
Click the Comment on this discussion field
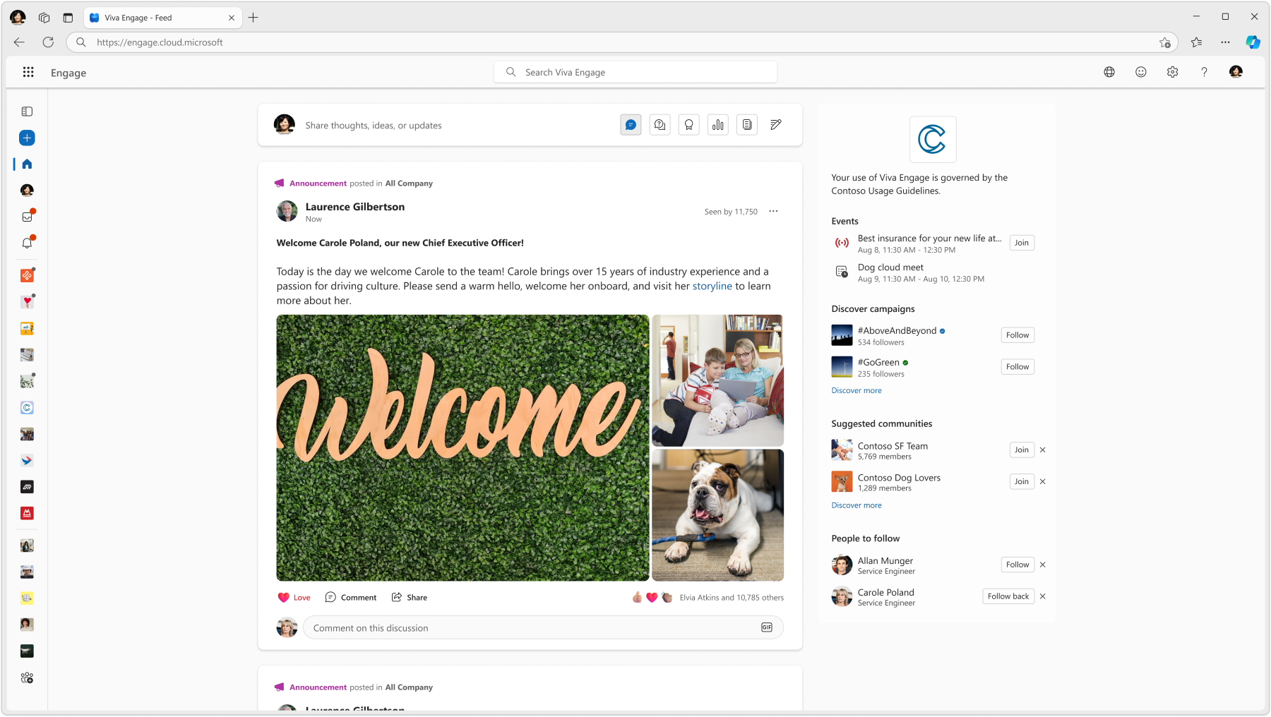[x=543, y=627]
